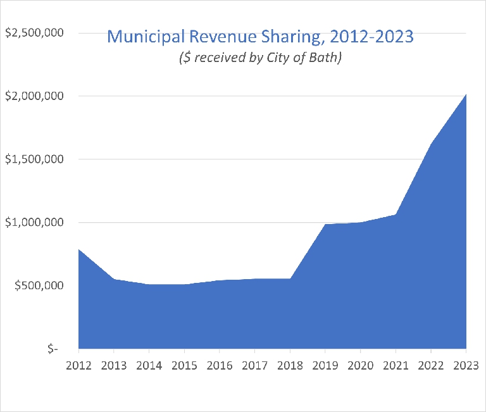The height and width of the screenshot is (412, 486).
Task: Select the subtitle about City of Bath
Action: (260, 59)
